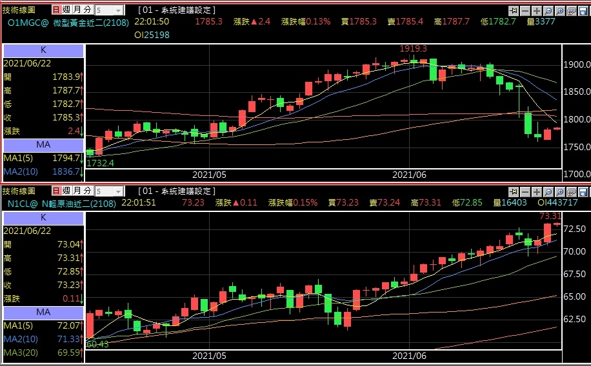Image resolution: width=591 pixels, height=366 pixels.
Task: Zoom out the gold chart with magnifier
Action: click(x=548, y=10)
